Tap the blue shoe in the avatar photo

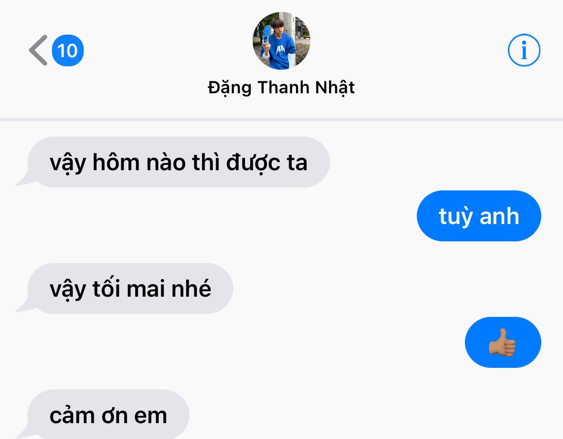point(266,35)
